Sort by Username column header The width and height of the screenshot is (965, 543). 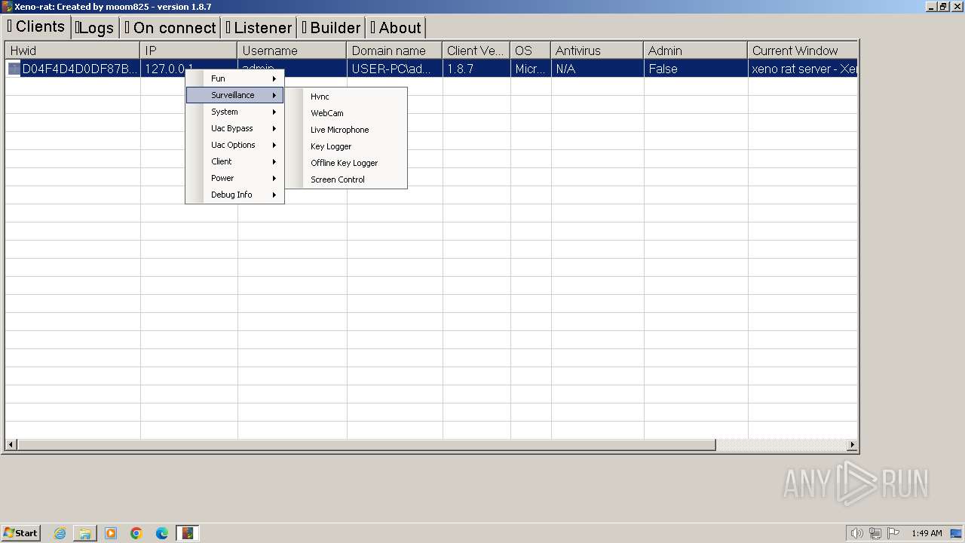[x=292, y=51]
